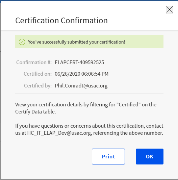Close the Certification Confirmation dialog with X
The width and height of the screenshot is (178, 180).
click(x=170, y=10)
